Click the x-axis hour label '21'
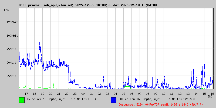The image size is (216, 108). click(59, 94)
